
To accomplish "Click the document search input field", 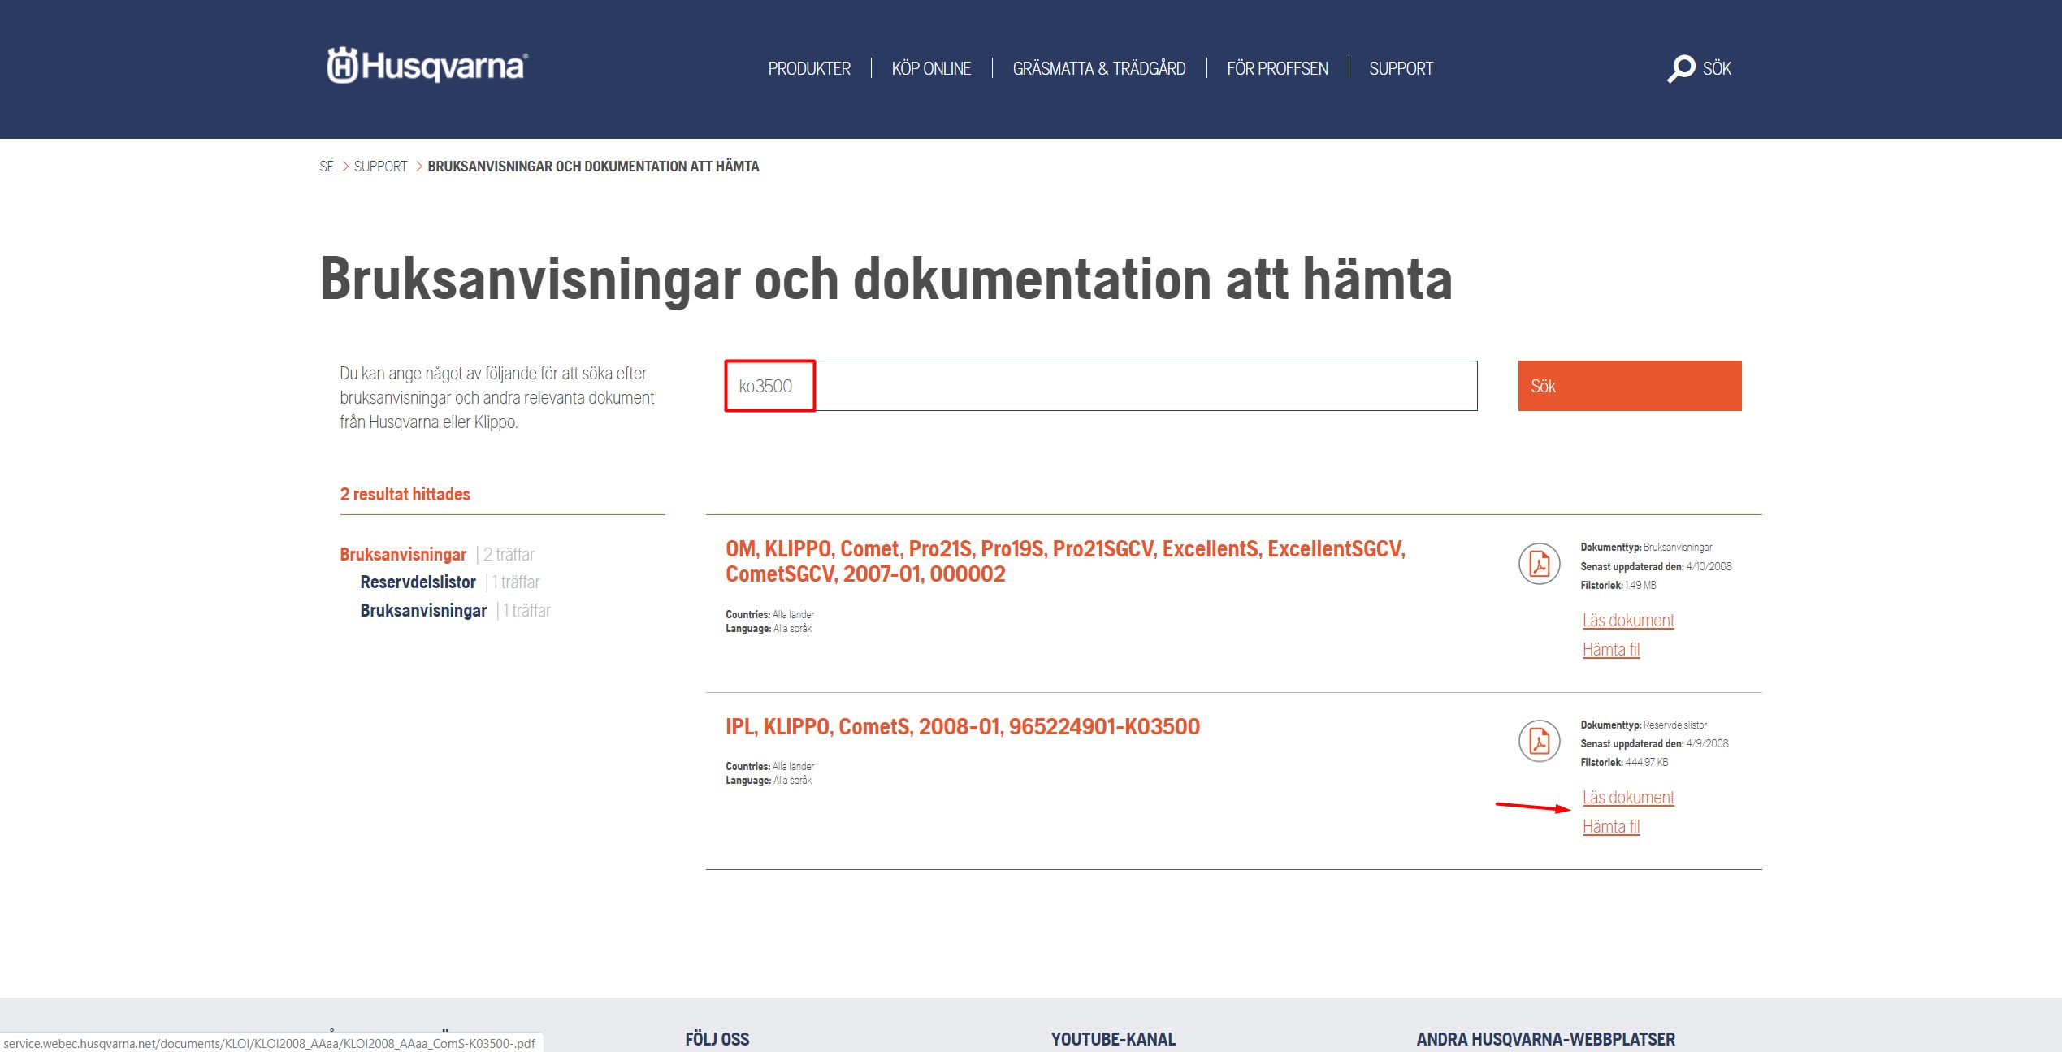I will click(1101, 386).
